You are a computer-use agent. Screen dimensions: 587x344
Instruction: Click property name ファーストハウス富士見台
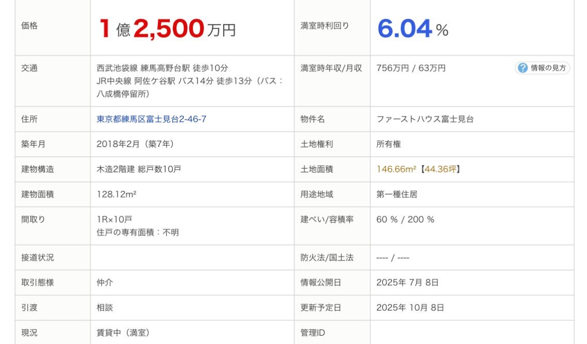click(425, 119)
